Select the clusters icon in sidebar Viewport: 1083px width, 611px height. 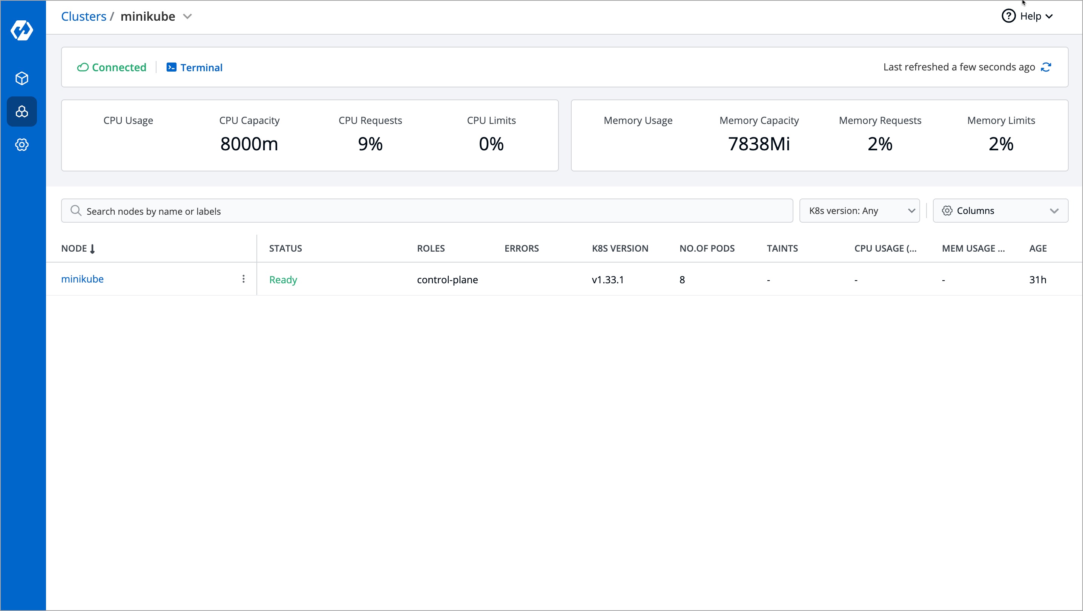click(x=22, y=112)
